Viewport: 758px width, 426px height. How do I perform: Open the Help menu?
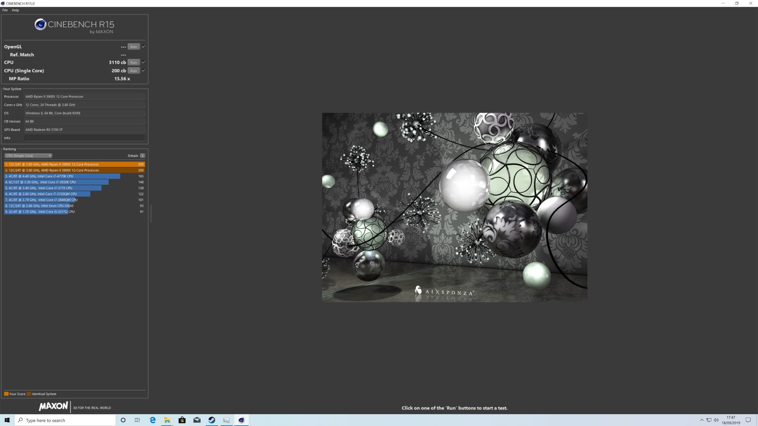(15, 10)
